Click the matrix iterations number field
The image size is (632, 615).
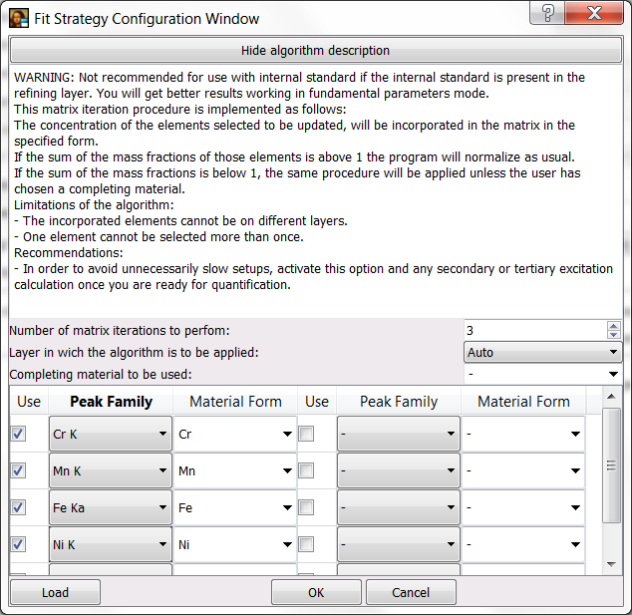point(534,330)
